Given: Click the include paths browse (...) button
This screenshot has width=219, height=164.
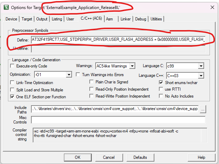Looking at the screenshot, I should click(203, 109).
